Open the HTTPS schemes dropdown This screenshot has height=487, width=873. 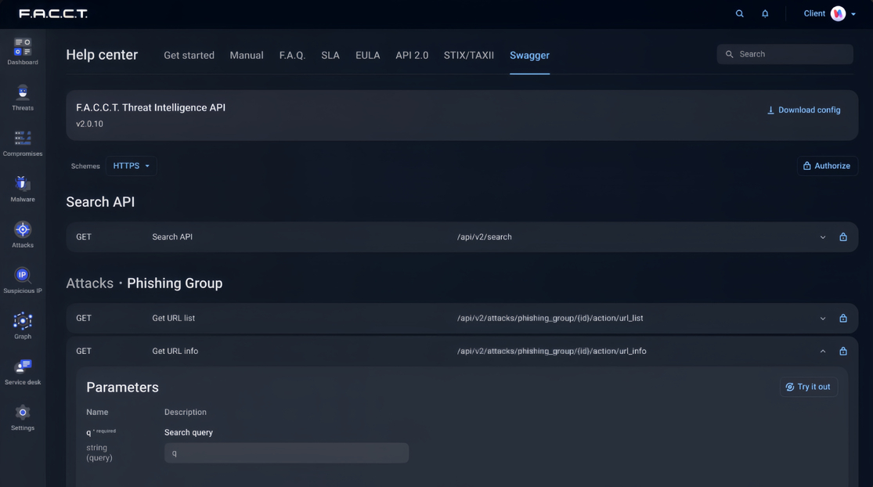131,166
